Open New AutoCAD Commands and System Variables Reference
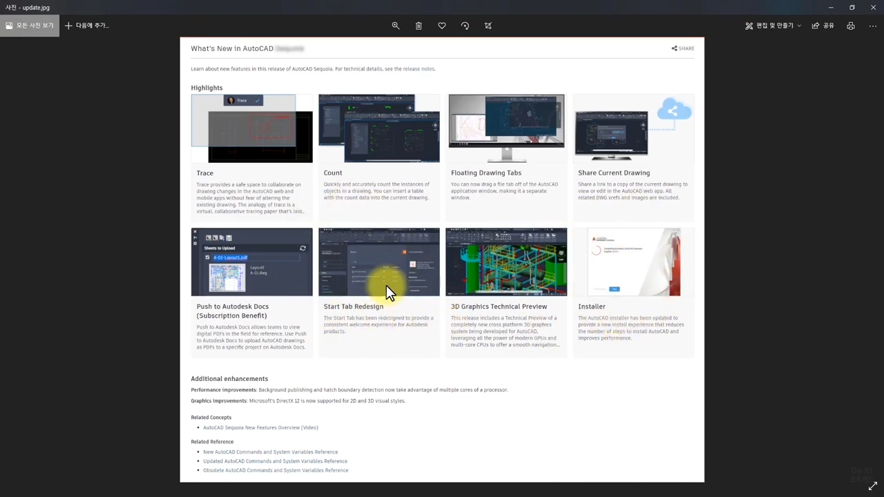884x497 pixels. tap(271, 452)
